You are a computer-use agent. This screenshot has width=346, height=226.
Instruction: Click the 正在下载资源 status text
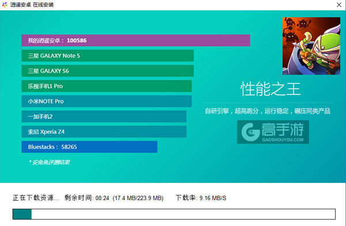click(x=36, y=198)
